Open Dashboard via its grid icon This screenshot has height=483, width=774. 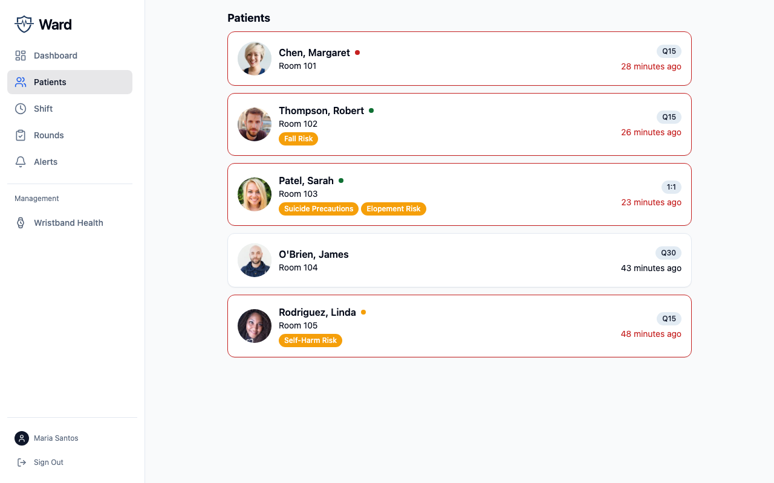coord(21,56)
